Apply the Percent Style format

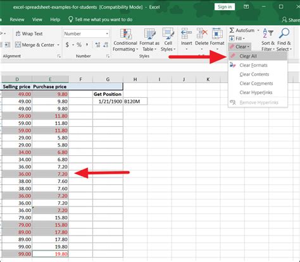click(79, 45)
